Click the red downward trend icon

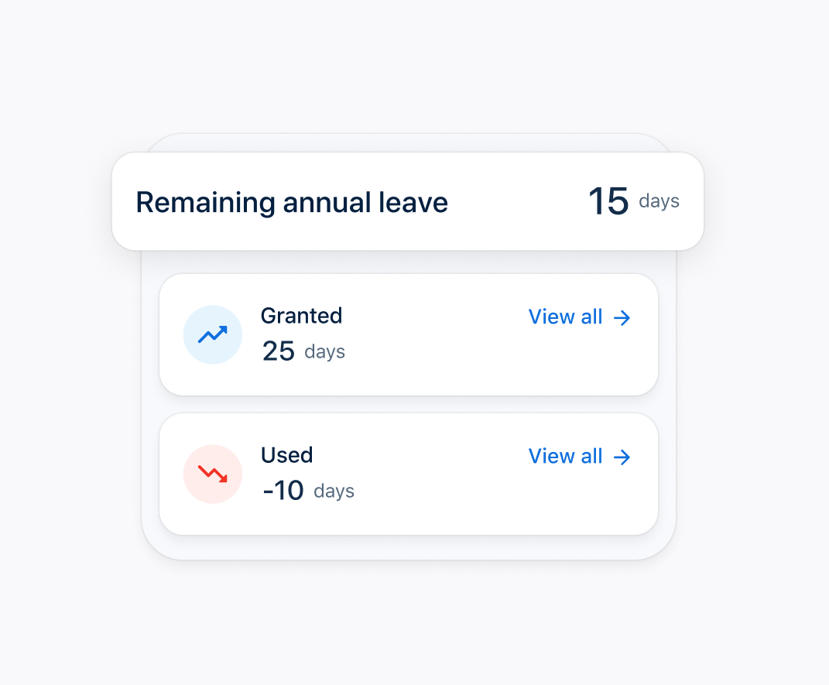[213, 474]
